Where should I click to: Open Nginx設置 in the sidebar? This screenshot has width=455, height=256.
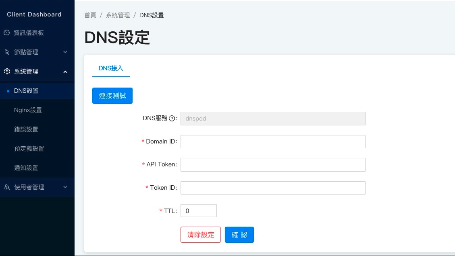click(x=28, y=110)
